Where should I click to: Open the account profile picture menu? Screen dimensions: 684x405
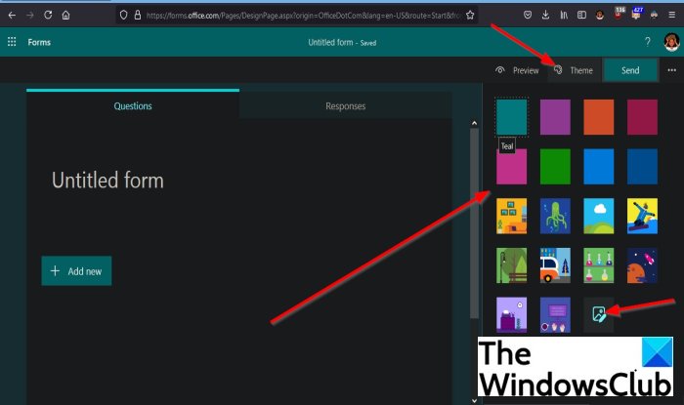pos(672,42)
